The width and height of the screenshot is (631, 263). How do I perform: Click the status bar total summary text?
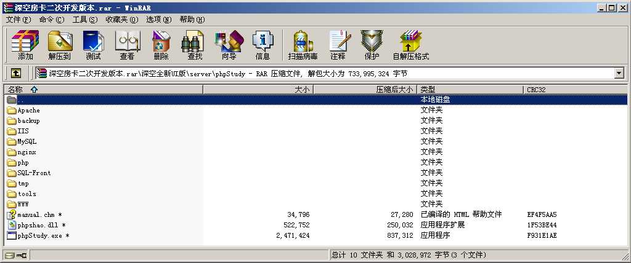coord(409,255)
